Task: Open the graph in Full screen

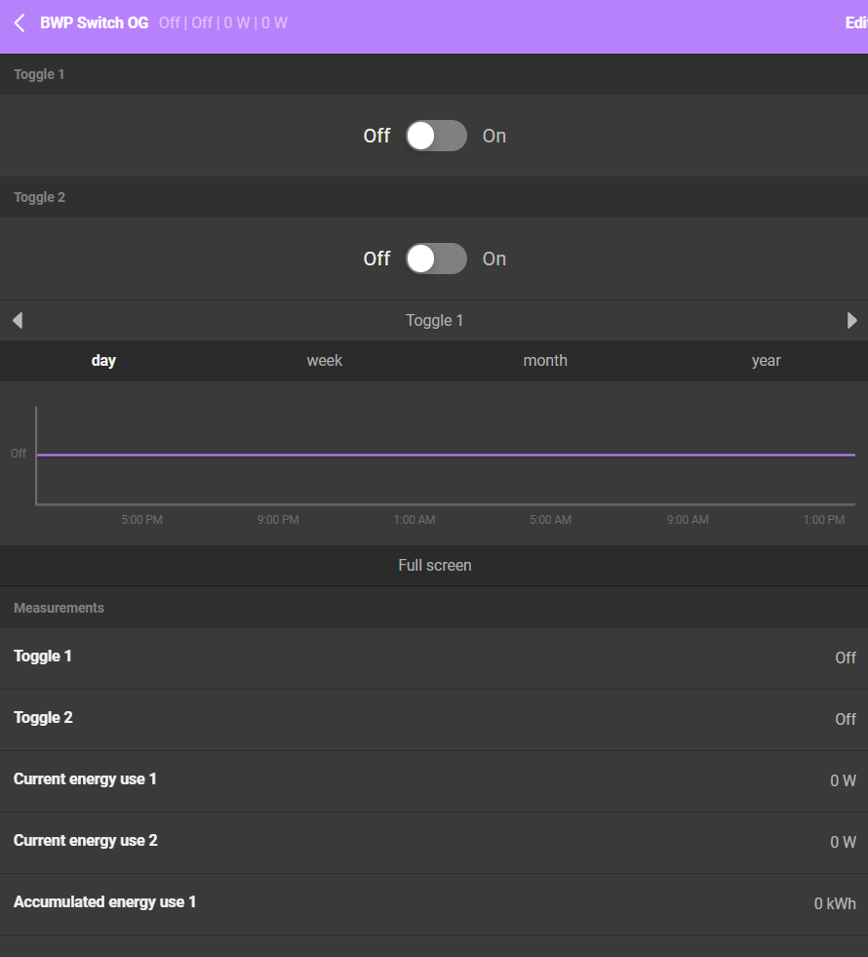Action: coord(434,565)
